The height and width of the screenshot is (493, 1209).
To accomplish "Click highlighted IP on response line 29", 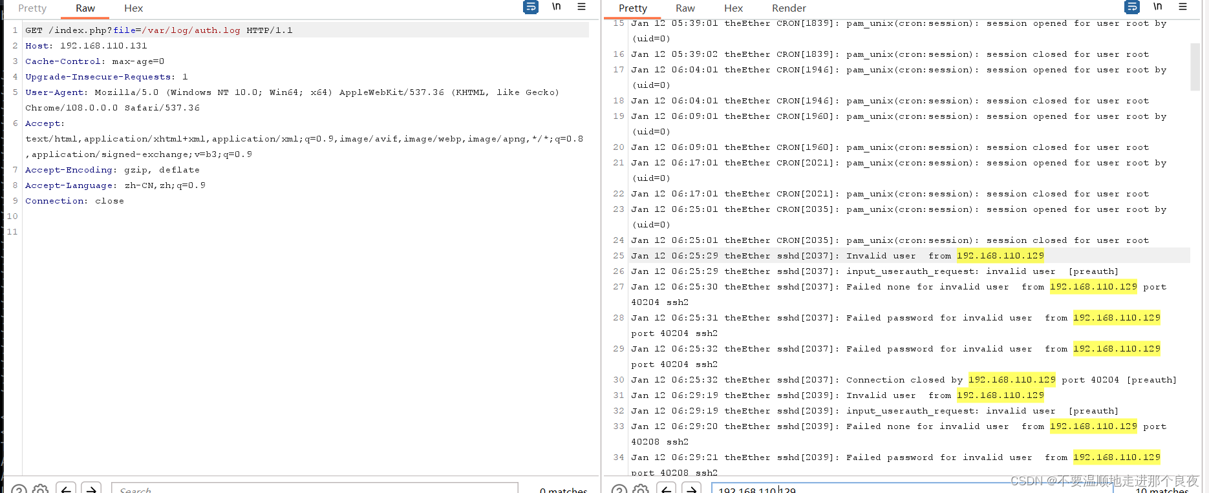I will point(1117,349).
